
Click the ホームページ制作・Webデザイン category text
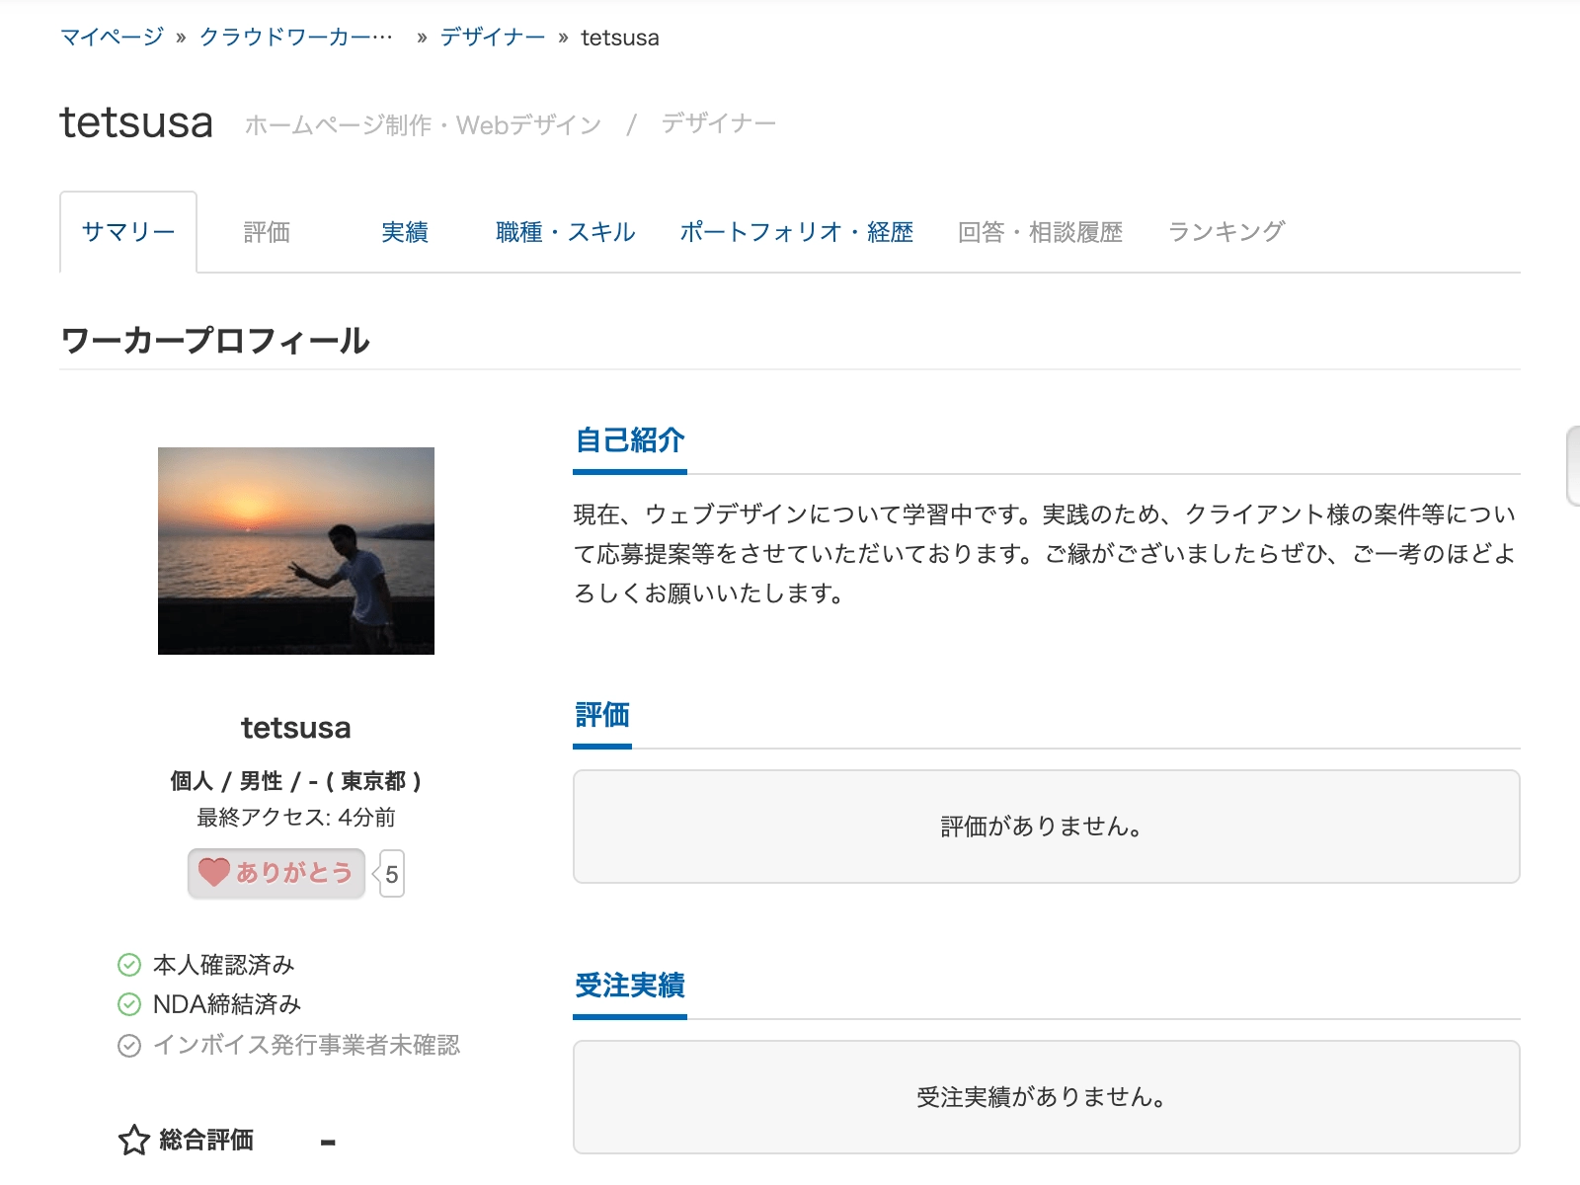click(423, 125)
